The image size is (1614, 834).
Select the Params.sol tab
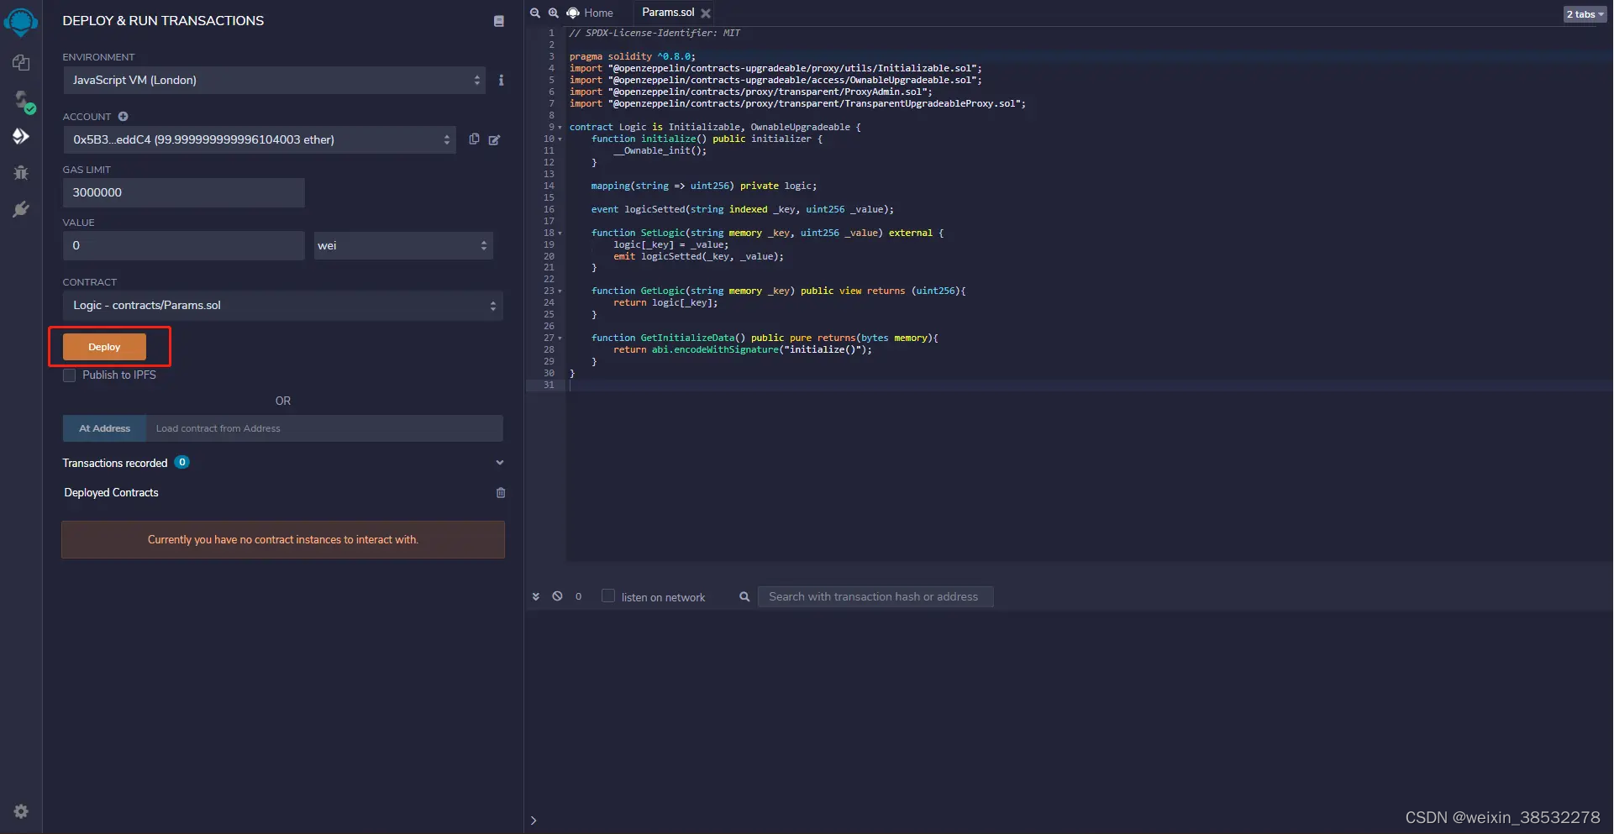[668, 13]
